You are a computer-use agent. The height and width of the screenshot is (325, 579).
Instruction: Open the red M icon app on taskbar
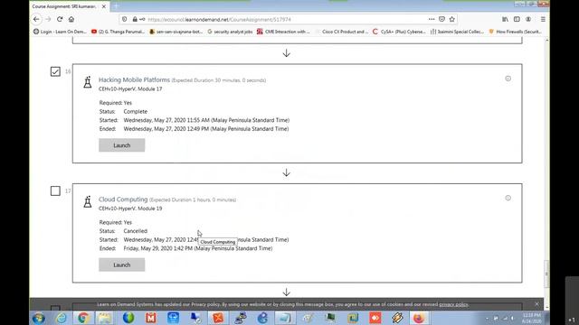pyautogui.click(x=151, y=318)
